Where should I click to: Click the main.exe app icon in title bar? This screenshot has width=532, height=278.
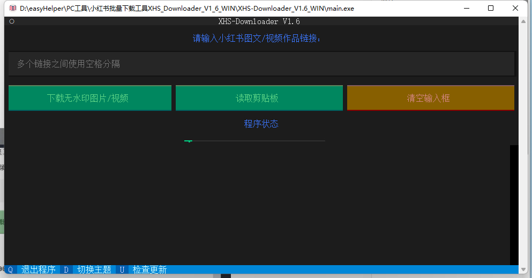coord(13,8)
